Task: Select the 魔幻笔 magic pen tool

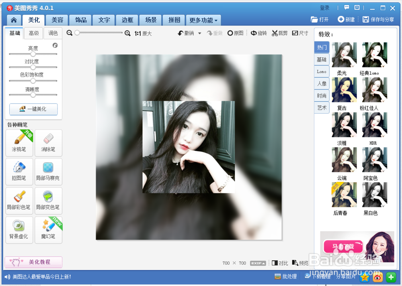Action: pyautogui.click(x=48, y=230)
